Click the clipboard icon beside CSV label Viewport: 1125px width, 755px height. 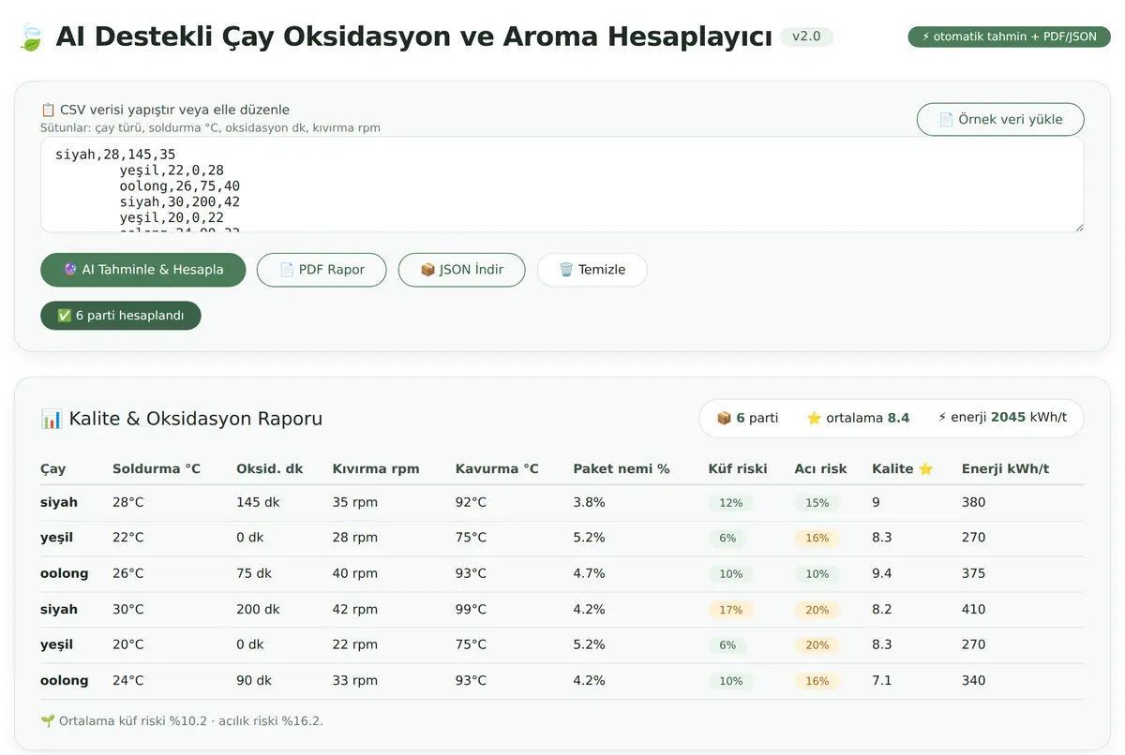point(48,110)
